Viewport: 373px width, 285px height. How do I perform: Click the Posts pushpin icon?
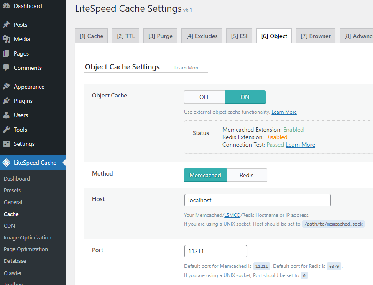tap(6, 25)
